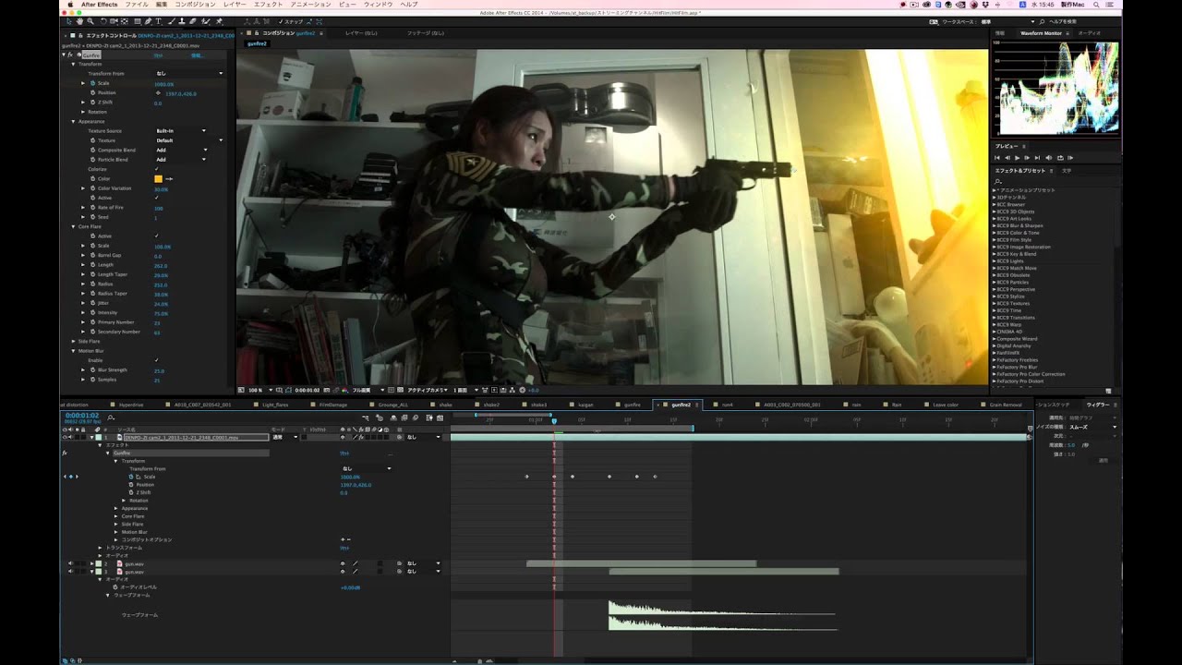The width and height of the screenshot is (1182, 665).
Task: Toggle Appearance Active checkbox
Action: [157, 198]
